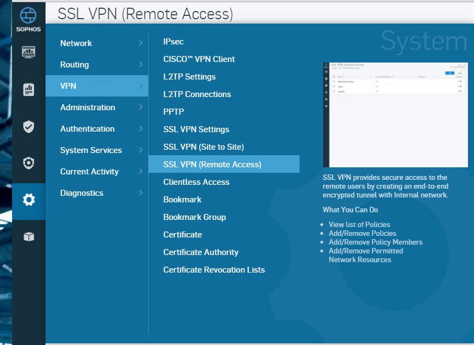Select the System gear icon in sidebar

click(29, 200)
